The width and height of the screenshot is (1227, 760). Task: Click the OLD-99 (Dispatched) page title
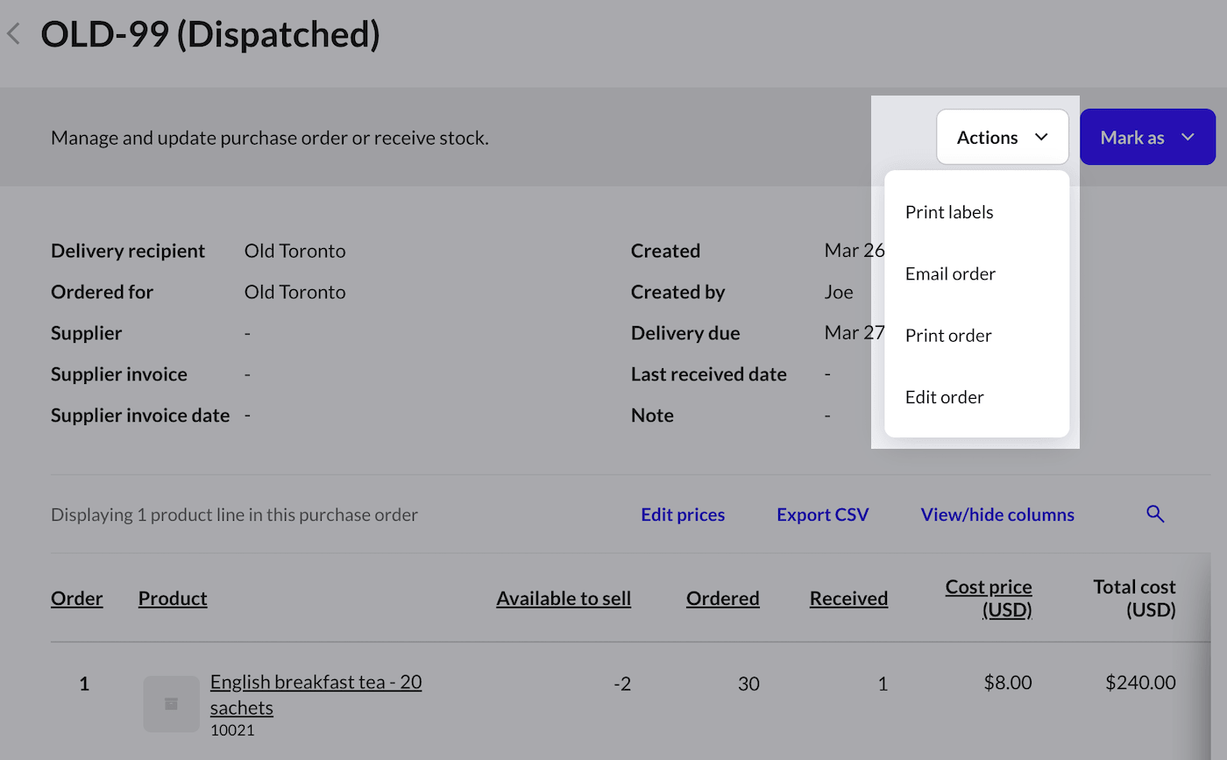tap(210, 34)
